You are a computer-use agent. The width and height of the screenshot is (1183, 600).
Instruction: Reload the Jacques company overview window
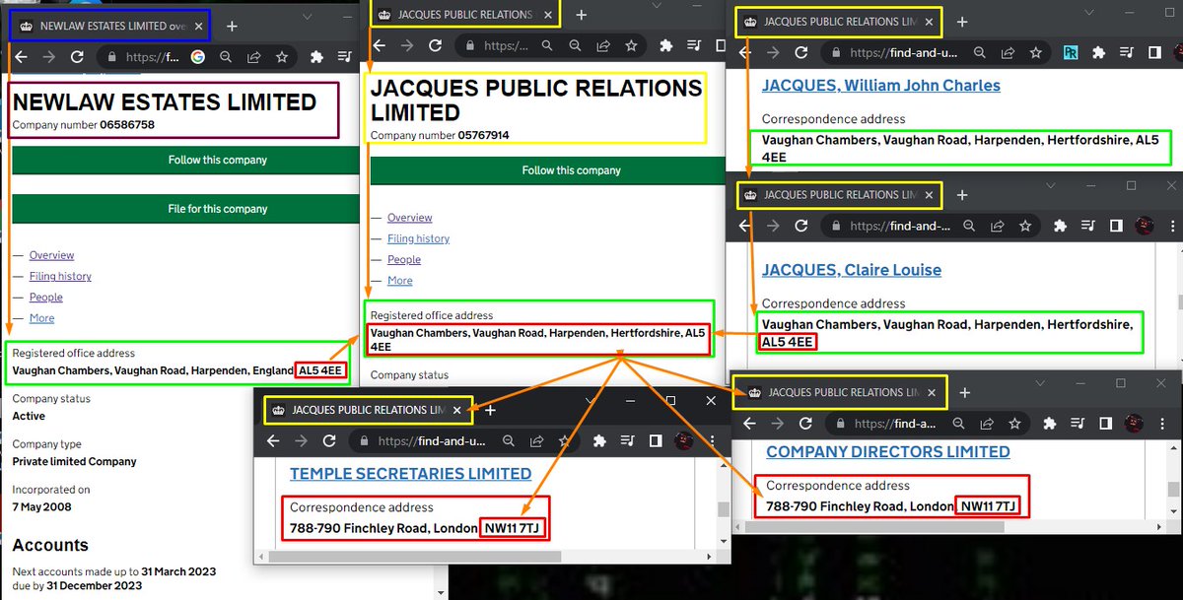pyautogui.click(x=435, y=45)
